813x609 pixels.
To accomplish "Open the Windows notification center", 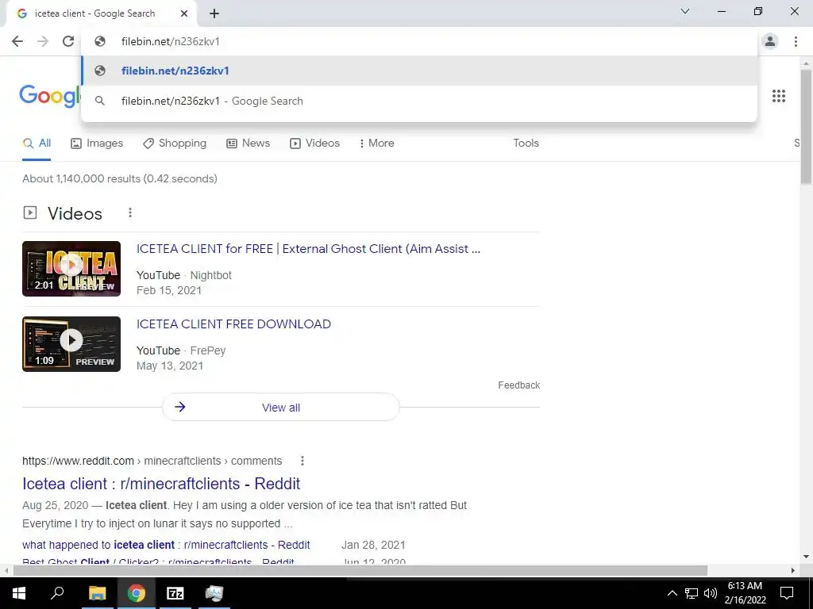I will click(787, 593).
